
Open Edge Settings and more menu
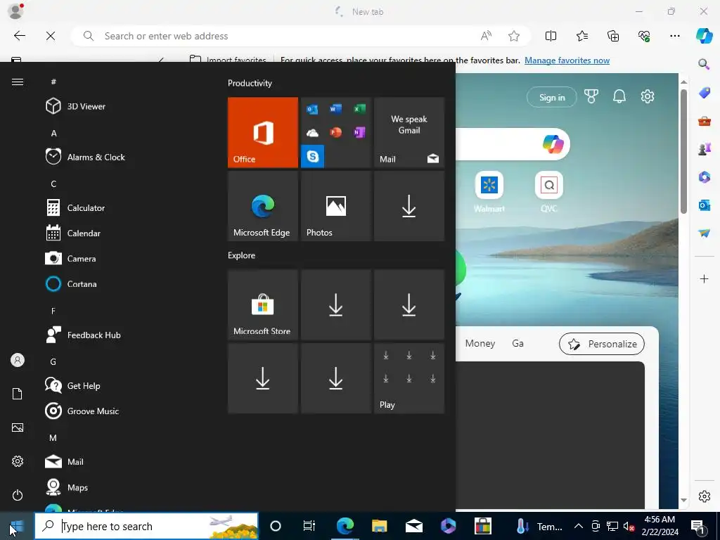pyautogui.click(x=674, y=36)
